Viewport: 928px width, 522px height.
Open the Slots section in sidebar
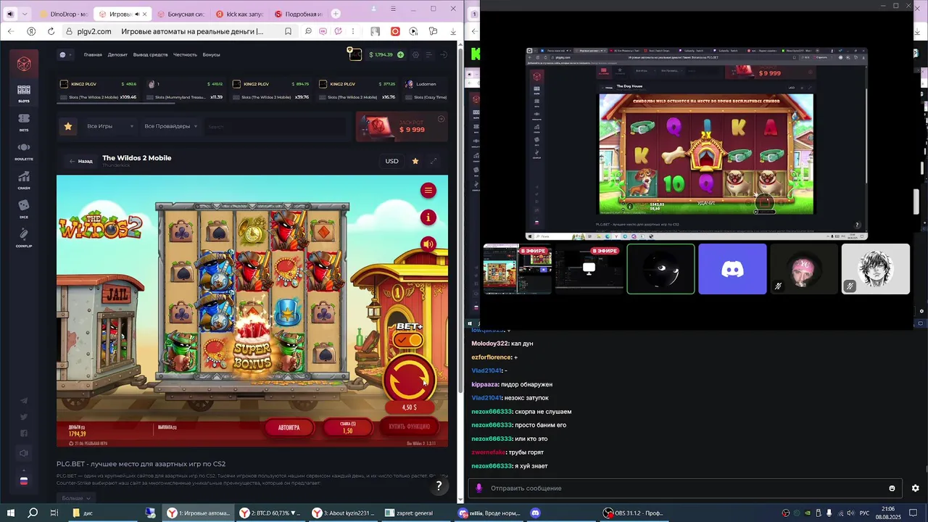(24, 93)
